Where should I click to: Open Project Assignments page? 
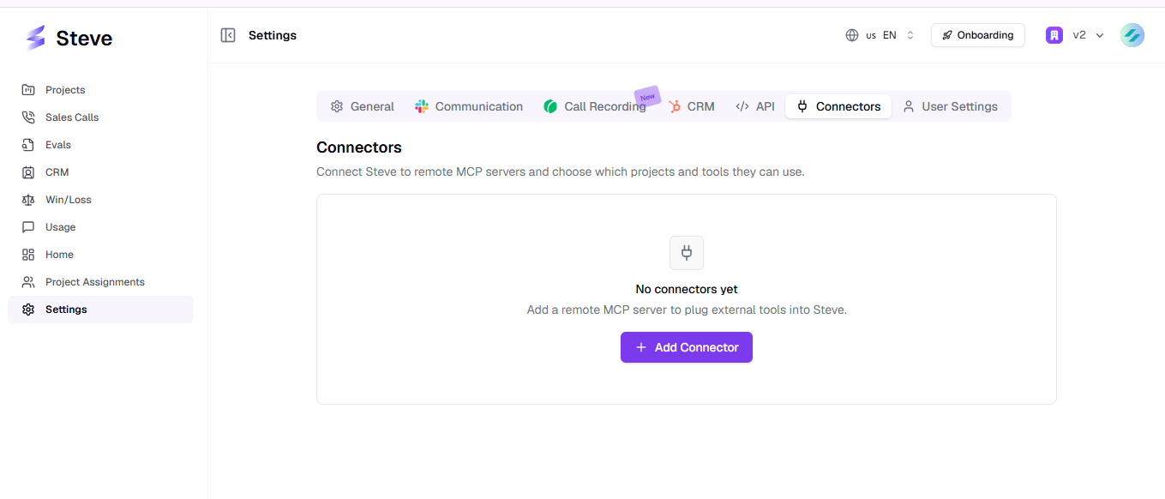coord(100,282)
